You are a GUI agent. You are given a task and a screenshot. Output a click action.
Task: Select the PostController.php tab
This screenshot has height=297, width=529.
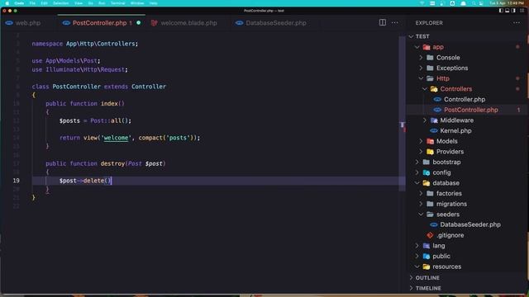click(101, 23)
